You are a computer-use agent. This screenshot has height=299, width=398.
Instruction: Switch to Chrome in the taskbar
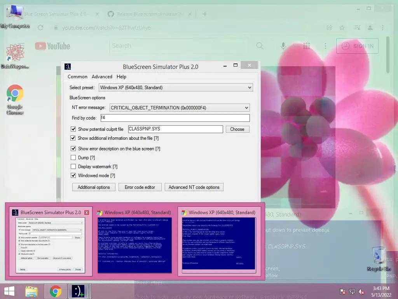pyautogui.click(x=56, y=291)
